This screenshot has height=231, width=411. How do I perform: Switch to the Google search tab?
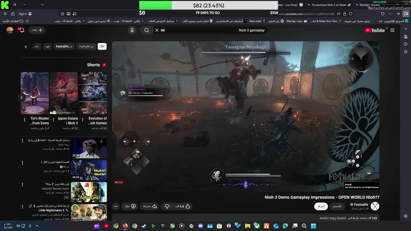coord(291,5)
